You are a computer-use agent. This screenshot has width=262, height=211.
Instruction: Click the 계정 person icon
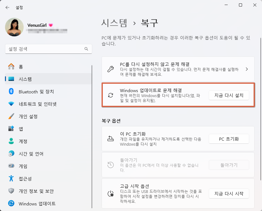point(11,141)
